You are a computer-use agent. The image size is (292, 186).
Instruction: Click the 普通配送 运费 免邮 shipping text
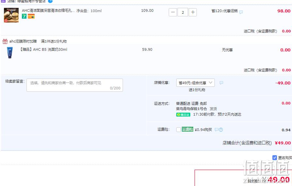(x=191, y=103)
